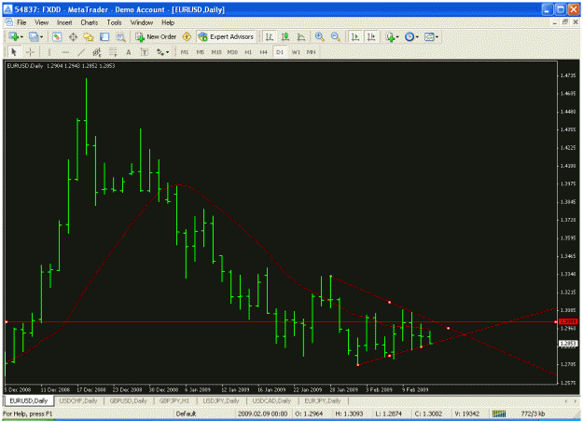Open the New Chart icon
Screen dimensions: 583x421
[14, 36]
